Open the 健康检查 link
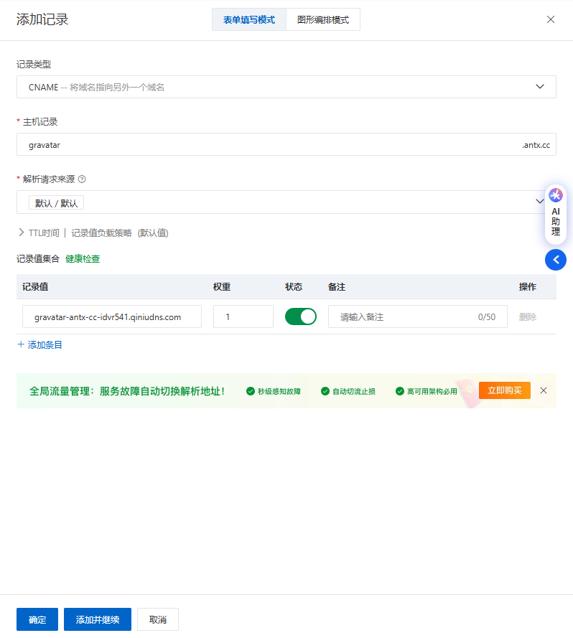The image size is (573, 638). (83, 259)
